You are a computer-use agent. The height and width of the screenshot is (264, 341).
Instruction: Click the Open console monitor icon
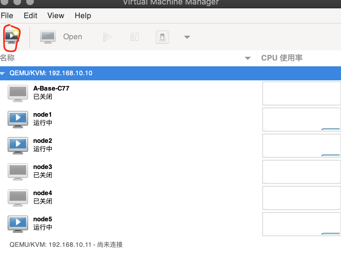pos(48,37)
